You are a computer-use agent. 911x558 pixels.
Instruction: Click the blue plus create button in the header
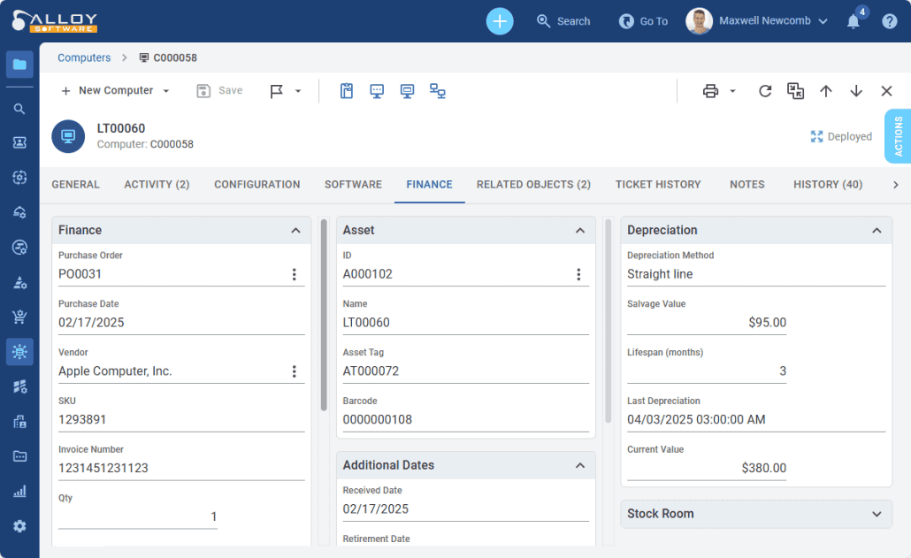pos(499,20)
